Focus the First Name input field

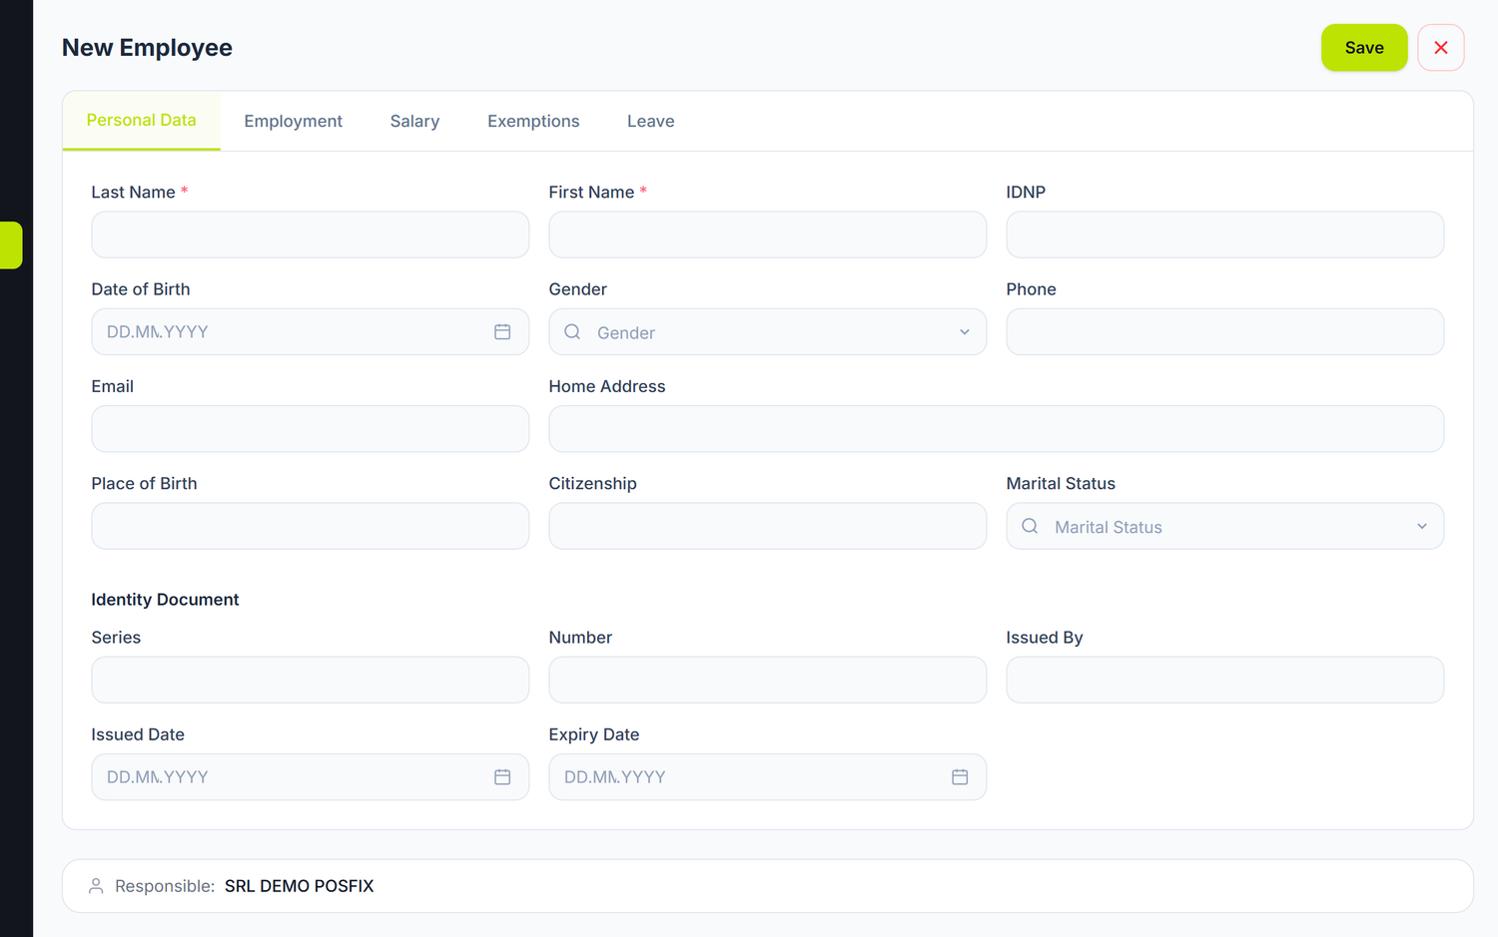pyautogui.click(x=768, y=234)
